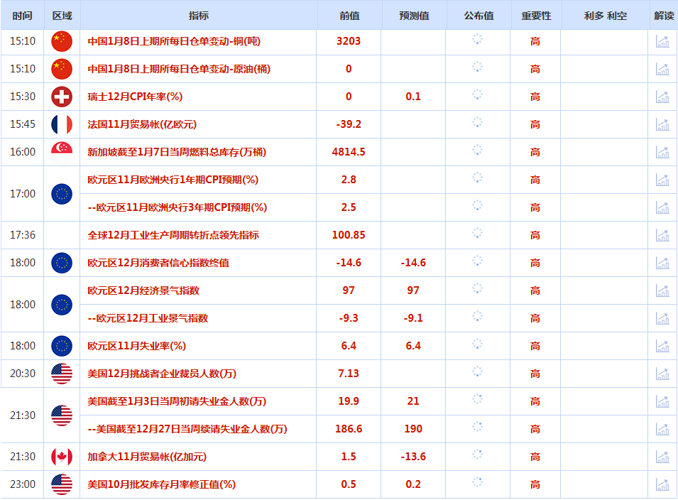The image size is (678, 500).
Task: Open chart icon for 中国上期所仓单变动-铜 row
Action: click(662, 41)
